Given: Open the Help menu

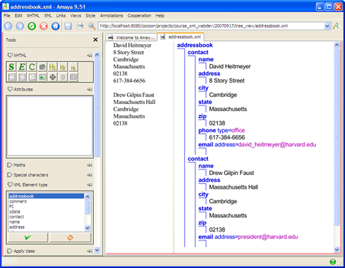Looking at the screenshot, I should (160, 16).
